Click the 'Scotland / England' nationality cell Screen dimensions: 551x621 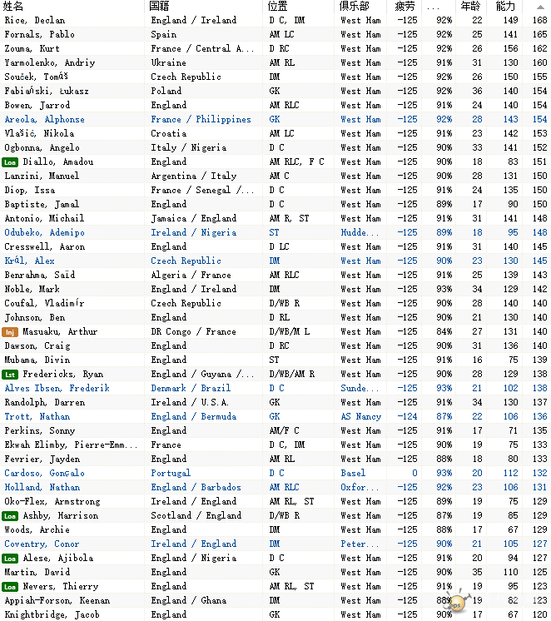tap(196, 515)
